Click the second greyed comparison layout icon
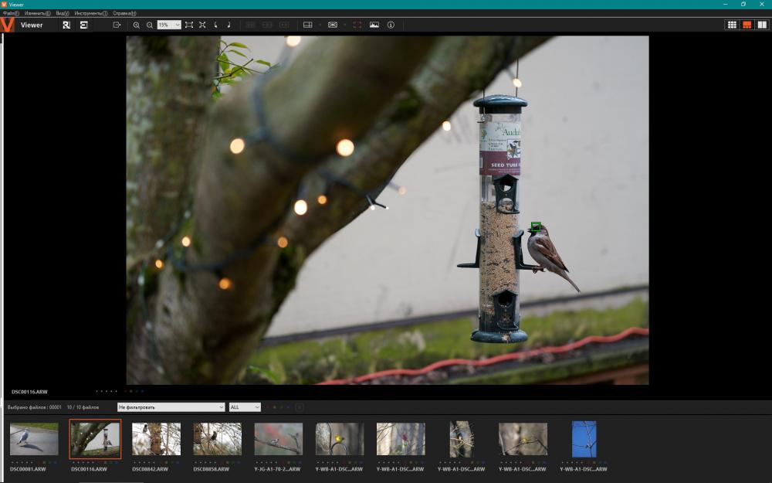 (x=267, y=25)
